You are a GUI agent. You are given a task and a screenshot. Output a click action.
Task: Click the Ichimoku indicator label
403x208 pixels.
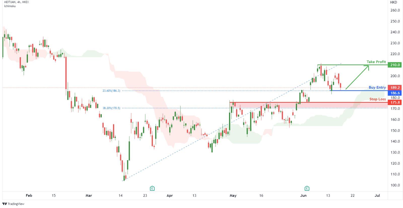coord(10,6)
